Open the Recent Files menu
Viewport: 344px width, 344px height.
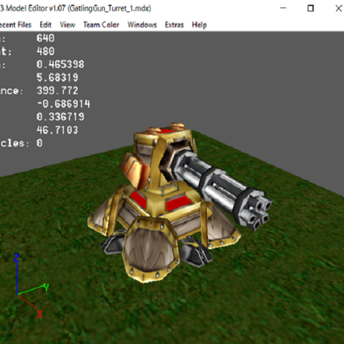tap(15, 25)
